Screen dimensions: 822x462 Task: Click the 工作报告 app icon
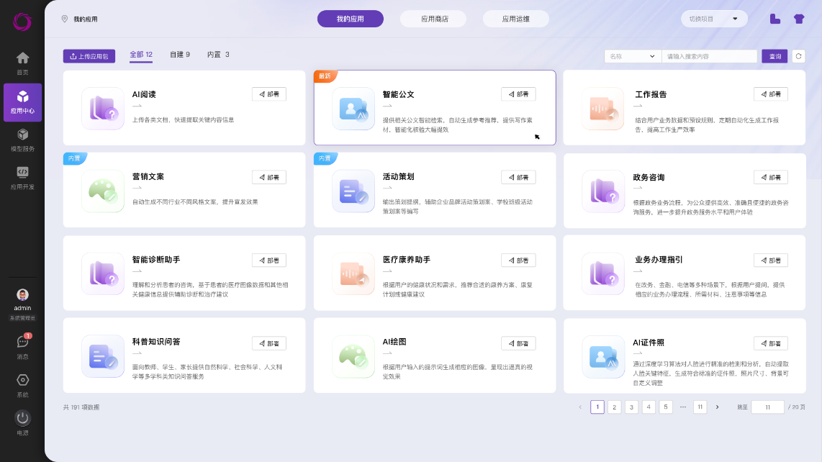point(603,109)
